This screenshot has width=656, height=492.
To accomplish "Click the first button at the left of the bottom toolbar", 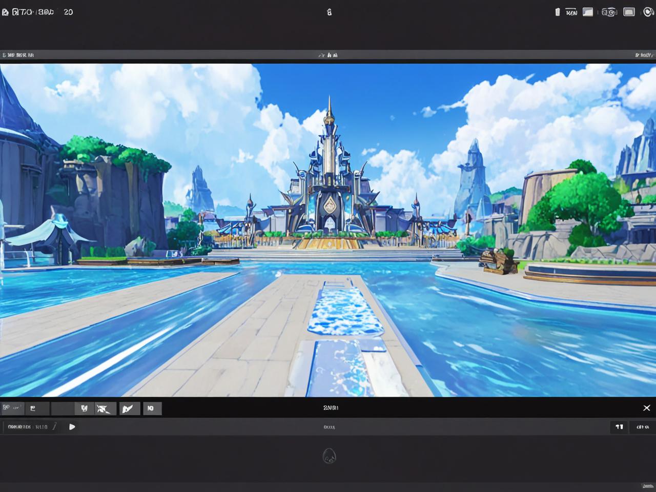I will tap(12, 408).
